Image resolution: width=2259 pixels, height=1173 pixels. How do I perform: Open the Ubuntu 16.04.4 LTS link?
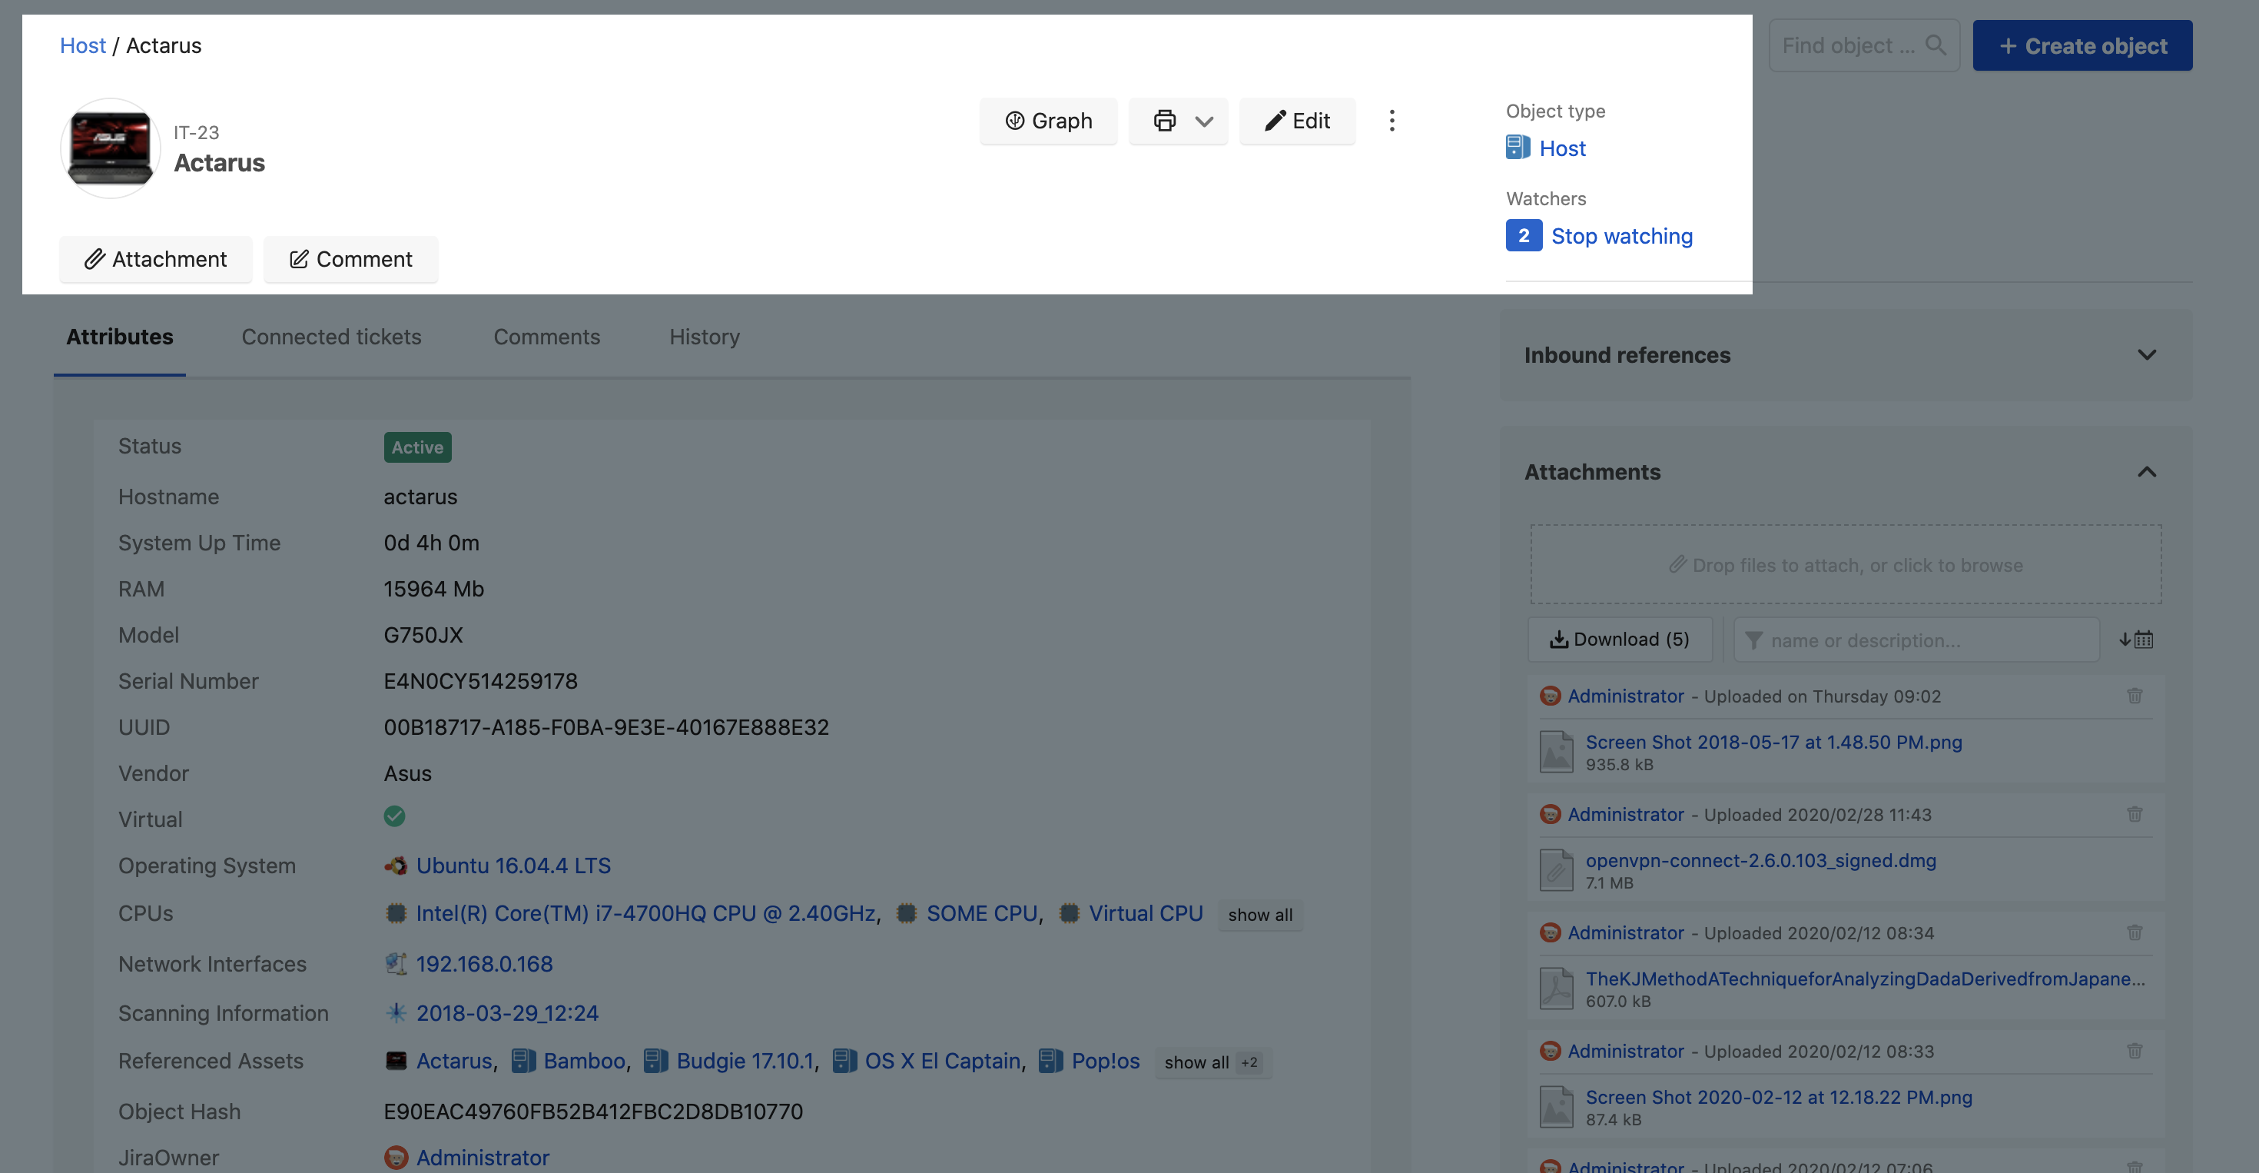coord(513,866)
